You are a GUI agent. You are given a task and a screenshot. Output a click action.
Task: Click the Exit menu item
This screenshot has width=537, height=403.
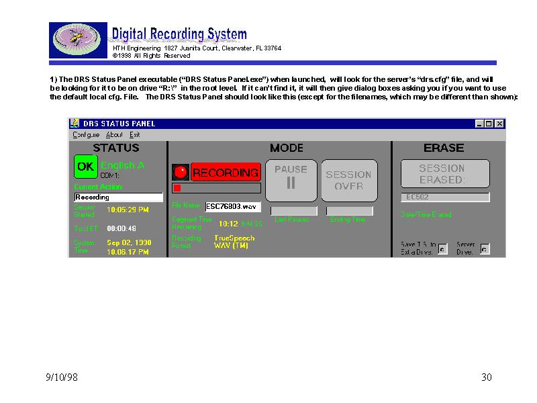[134, 135]
